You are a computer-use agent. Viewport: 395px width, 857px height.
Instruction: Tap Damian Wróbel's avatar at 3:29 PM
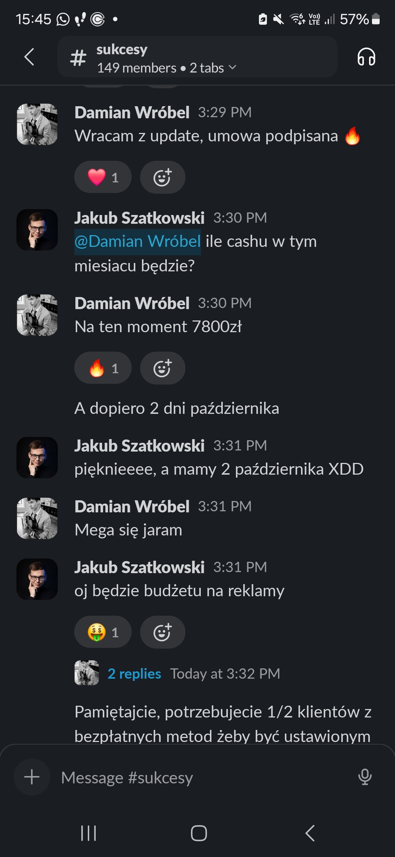(x=37, y=124)
